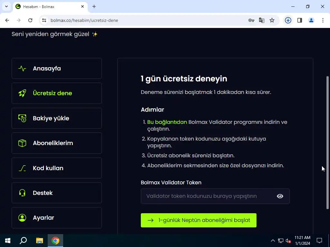Open Ayarlar settings page

point(57,218)
